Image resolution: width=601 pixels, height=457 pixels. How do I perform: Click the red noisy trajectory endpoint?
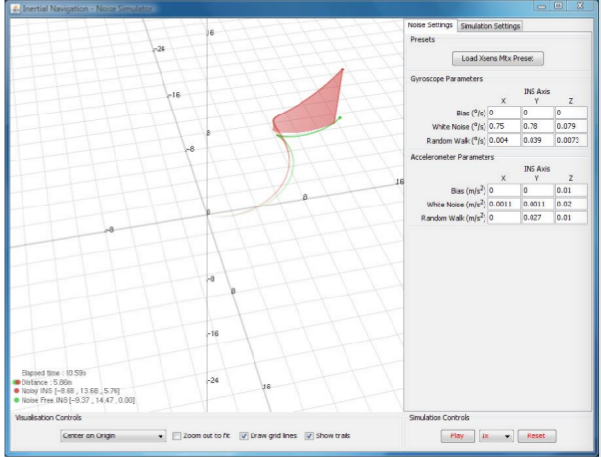click(343, 69)
